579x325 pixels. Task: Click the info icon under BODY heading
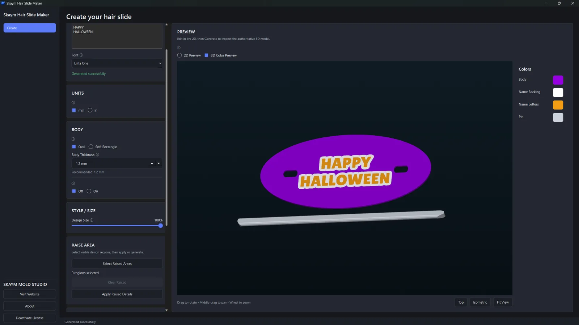pyautogui.click(x=73, y=139)
